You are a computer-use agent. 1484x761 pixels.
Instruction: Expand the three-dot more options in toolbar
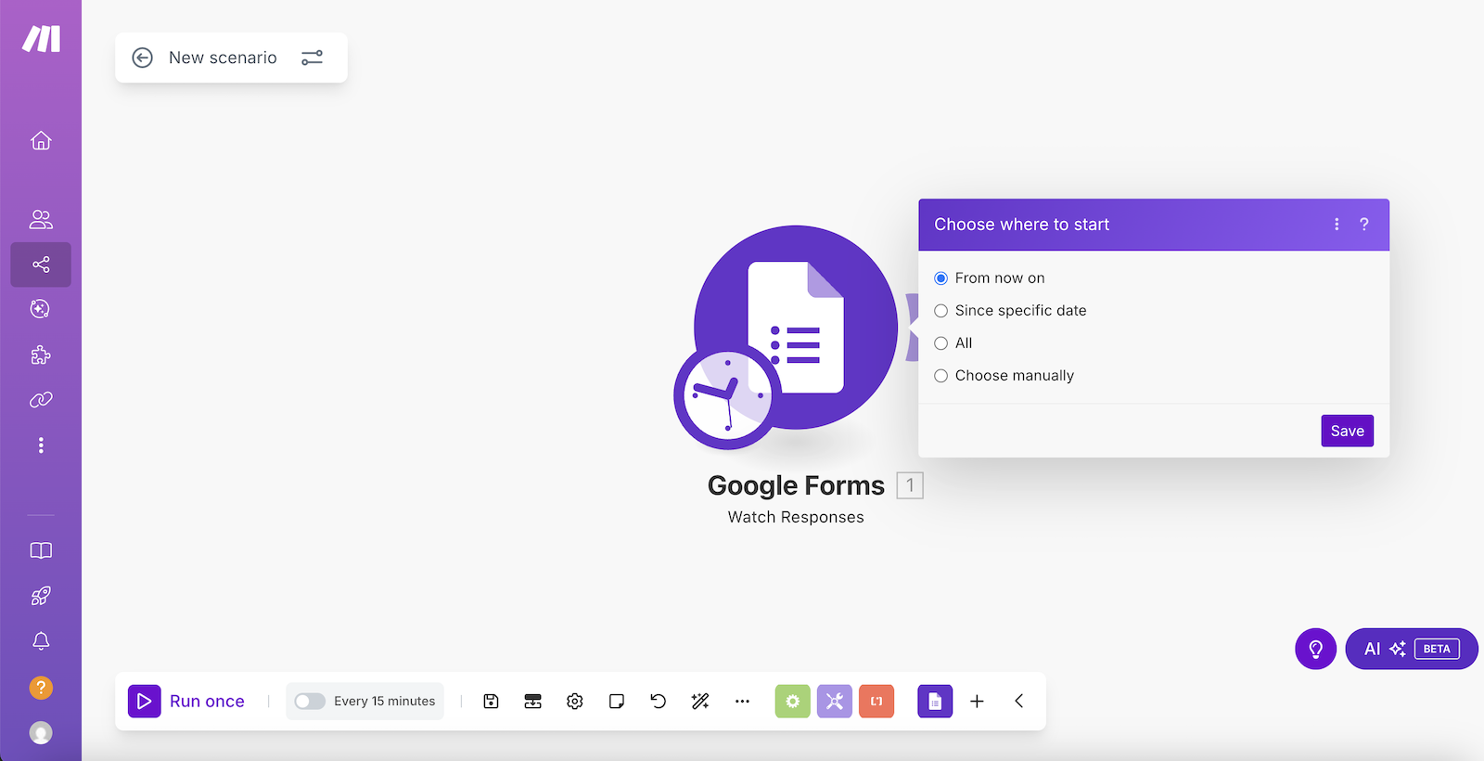742,702
